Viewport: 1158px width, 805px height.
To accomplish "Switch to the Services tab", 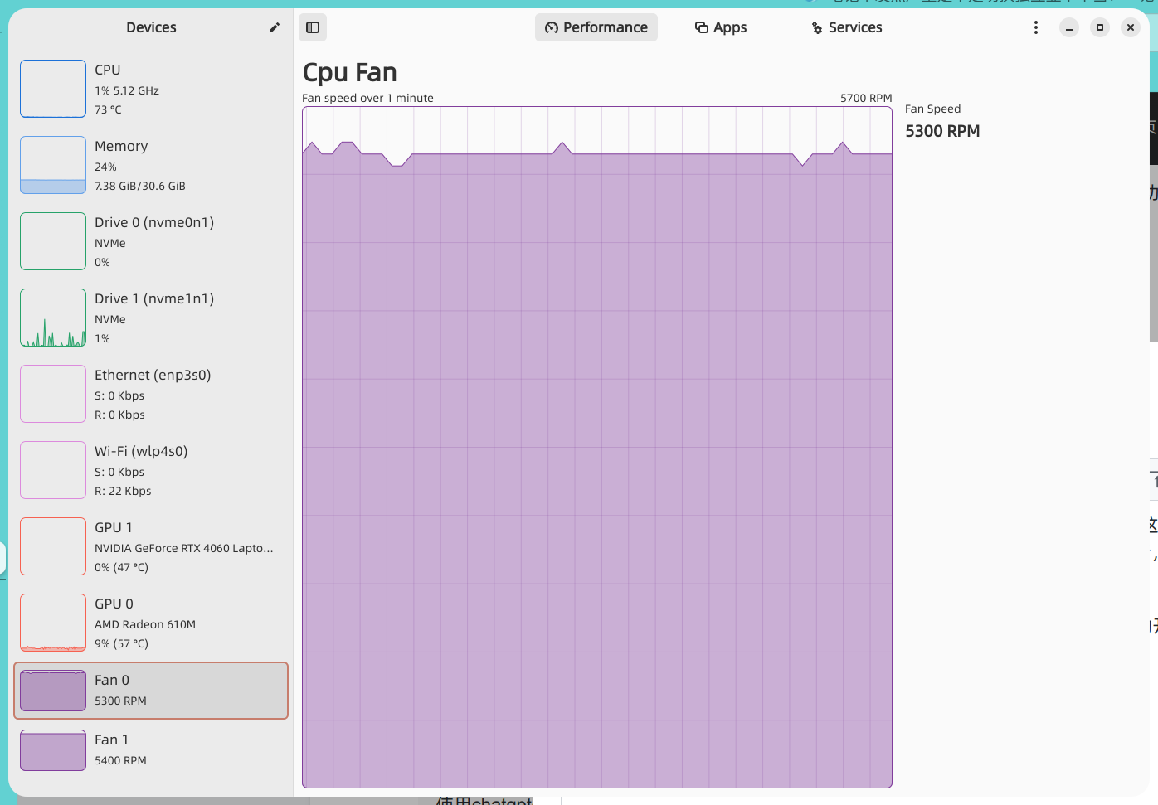I will click(x=846, y=27).
